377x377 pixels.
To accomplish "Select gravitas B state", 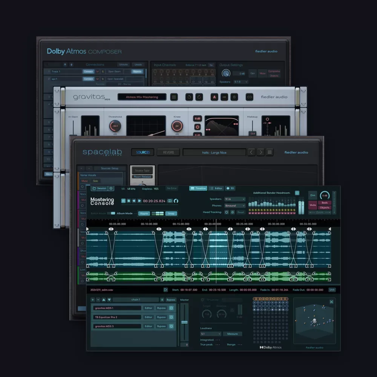I will 234,97.
